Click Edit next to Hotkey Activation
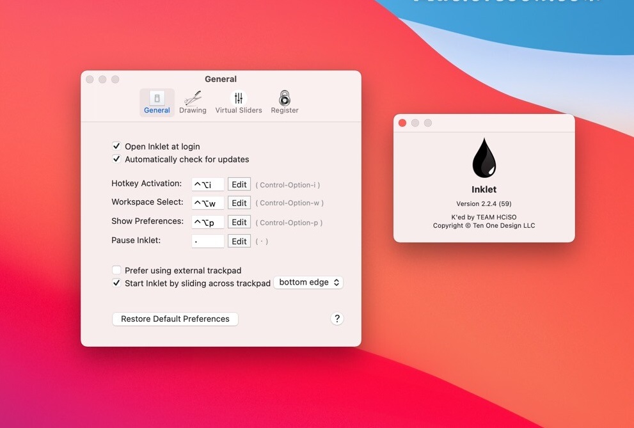634x428 pixels. pos(239,184)
